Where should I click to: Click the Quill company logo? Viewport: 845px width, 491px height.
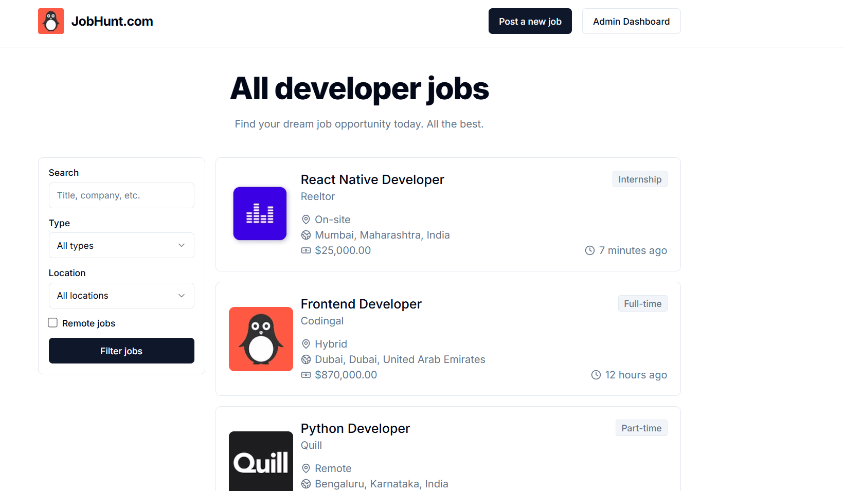[261, 461]
